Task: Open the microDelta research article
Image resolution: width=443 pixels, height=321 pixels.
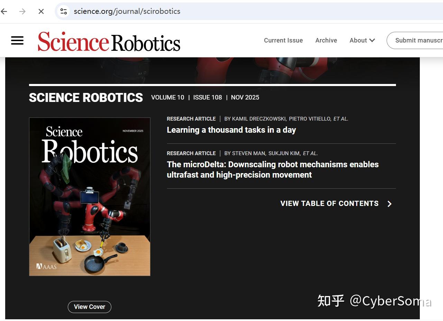Action: tap(273, 169)
